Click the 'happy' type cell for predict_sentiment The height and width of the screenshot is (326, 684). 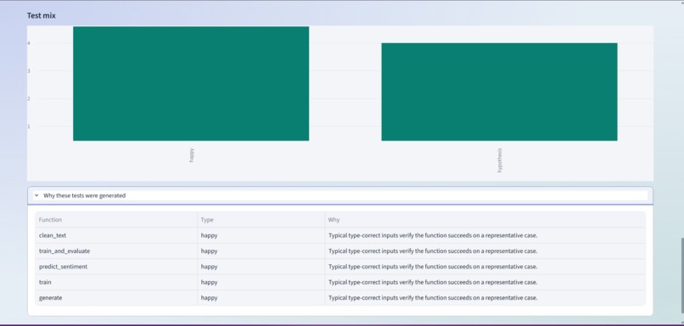(261, 267)
